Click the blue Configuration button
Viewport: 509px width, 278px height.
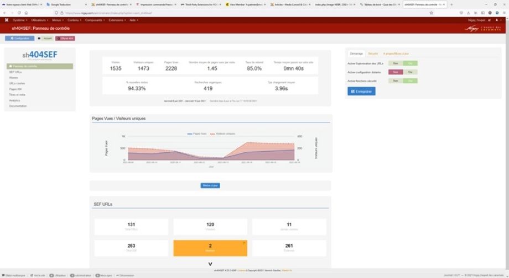pyautogui.click(x=19, y=38)
